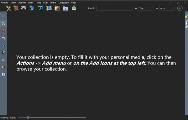Click the Add Music notes icon in toolbar
This screenshot has height=120, width=188.
click(40, 8)
